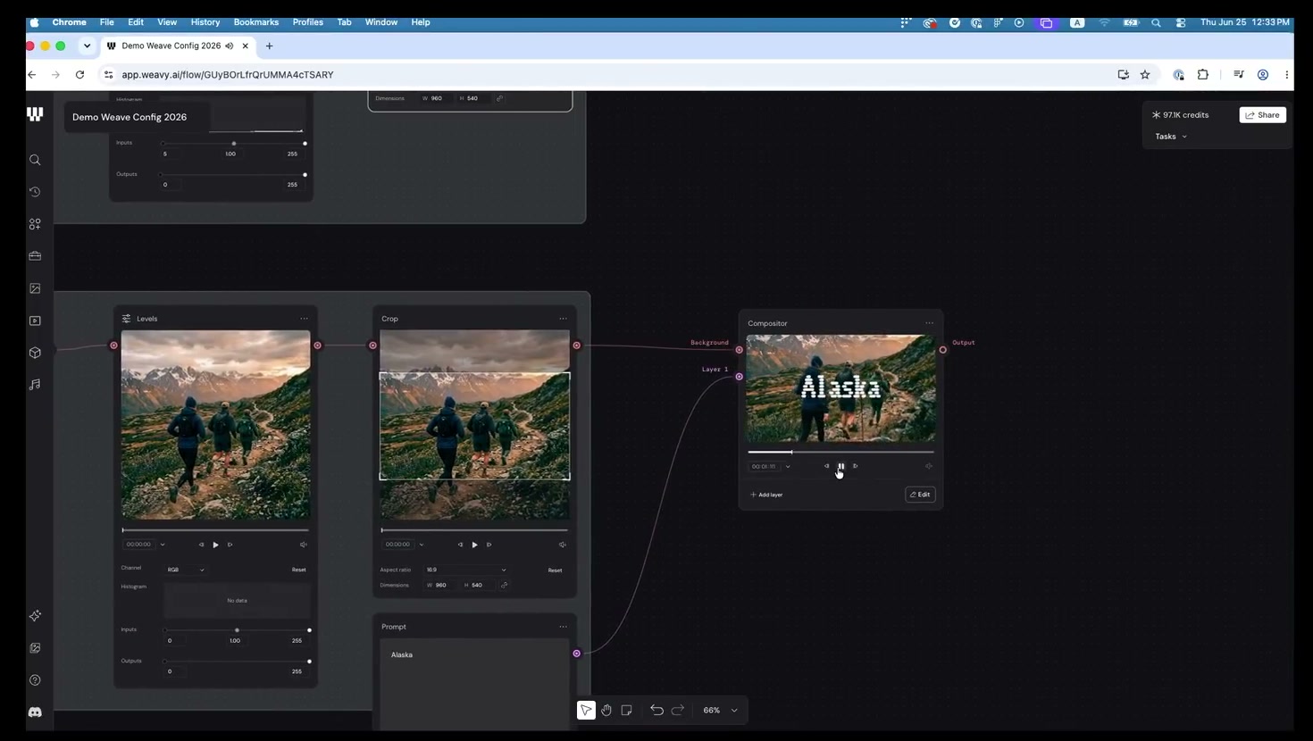Image resolution: width=1313 pixels, height=741 pixels.
Task: Open Levels Channel RGB dropdown
Action: (186, 570)
